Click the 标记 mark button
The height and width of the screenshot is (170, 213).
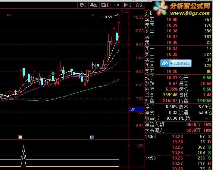point(127,5)
